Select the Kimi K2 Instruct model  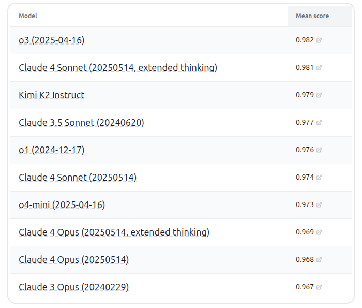pyautogui.click(x=51, y=95)
